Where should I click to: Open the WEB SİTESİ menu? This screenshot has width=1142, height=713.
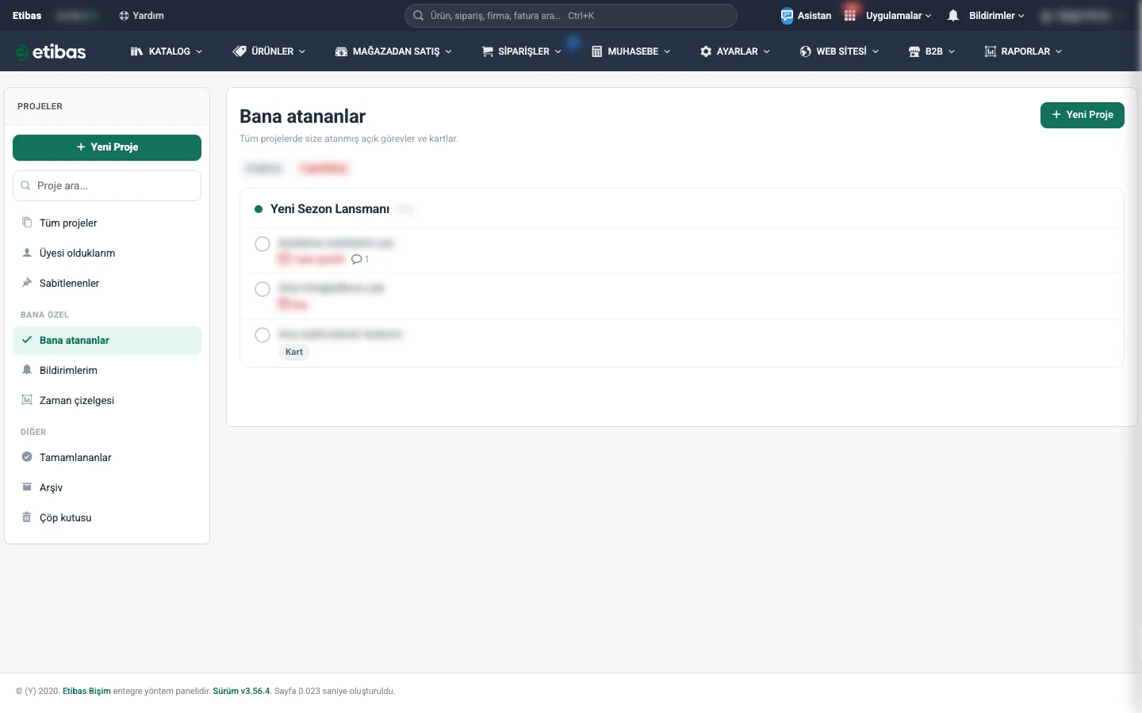click(839, 51)
